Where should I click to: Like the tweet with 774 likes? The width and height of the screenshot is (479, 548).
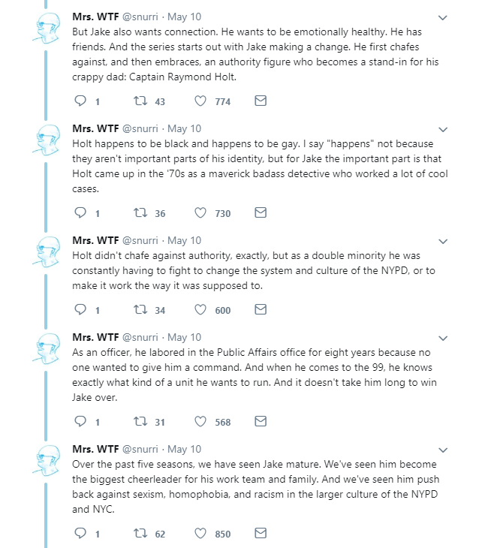pos(200,101)
